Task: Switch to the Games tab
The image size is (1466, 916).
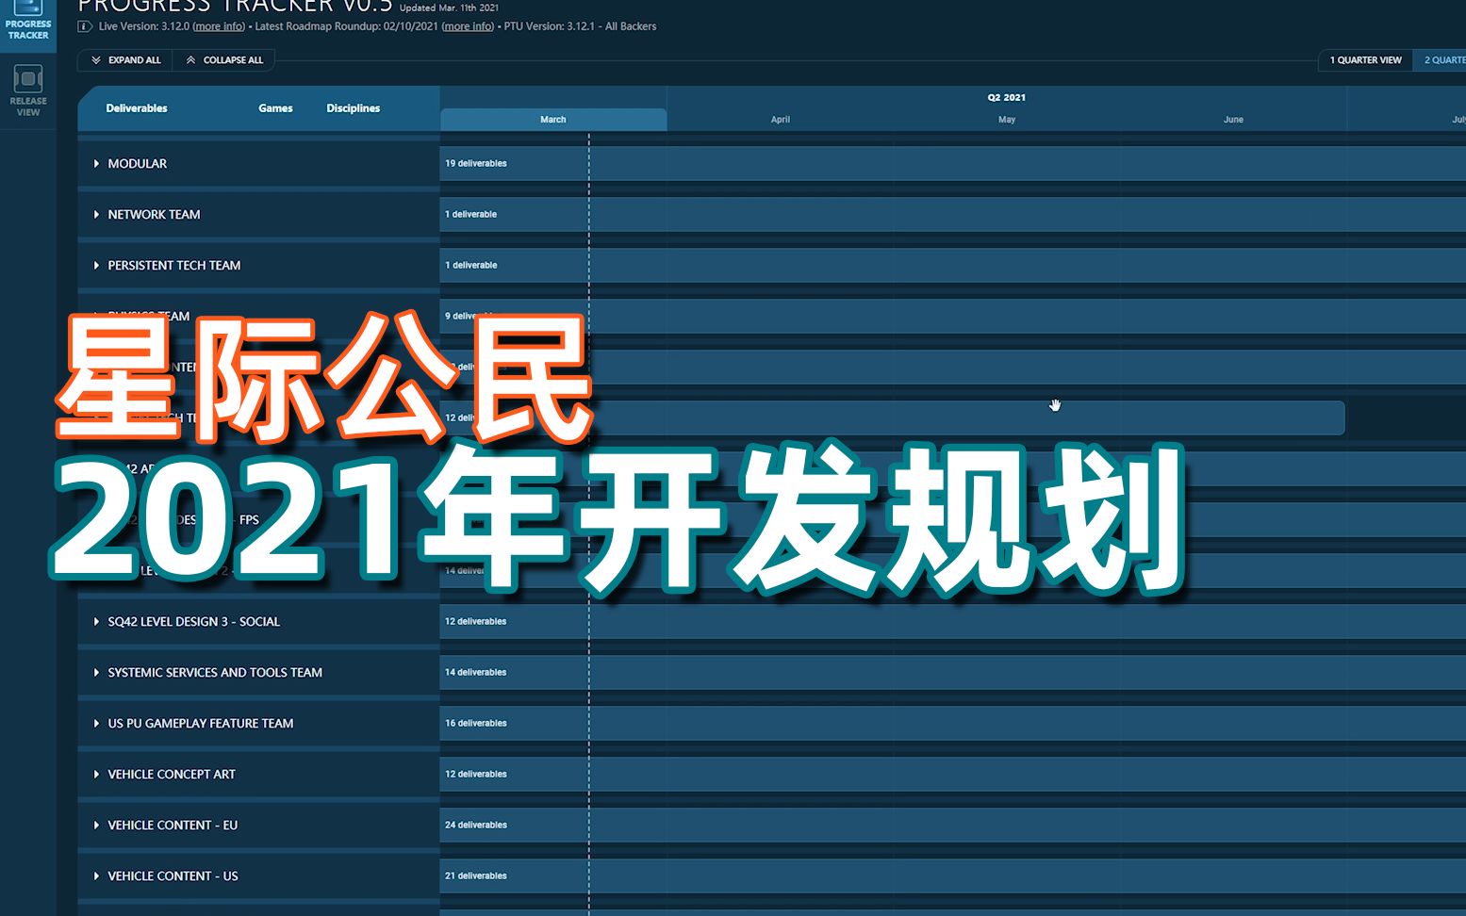Action: click(275, 108)
